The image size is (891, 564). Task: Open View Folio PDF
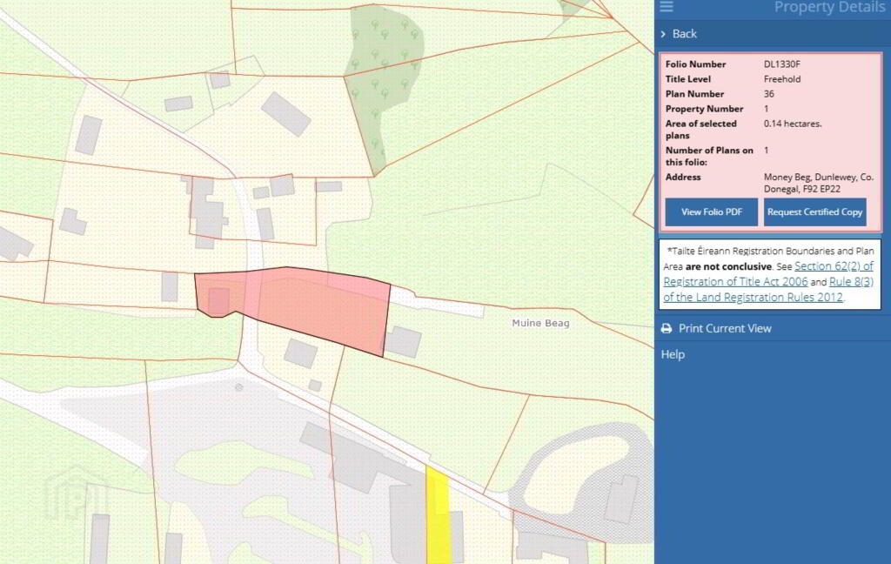[712, 212]
